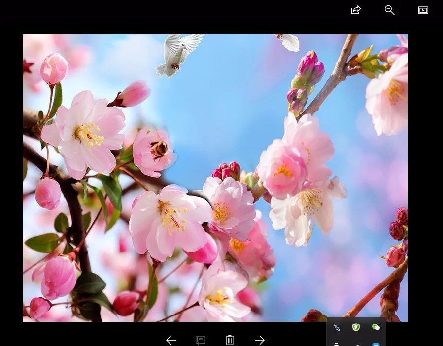This screenshot has height=346, width=443.
Task: Click the blue tray icon at the bottom right of the popup
Action: 376,345
